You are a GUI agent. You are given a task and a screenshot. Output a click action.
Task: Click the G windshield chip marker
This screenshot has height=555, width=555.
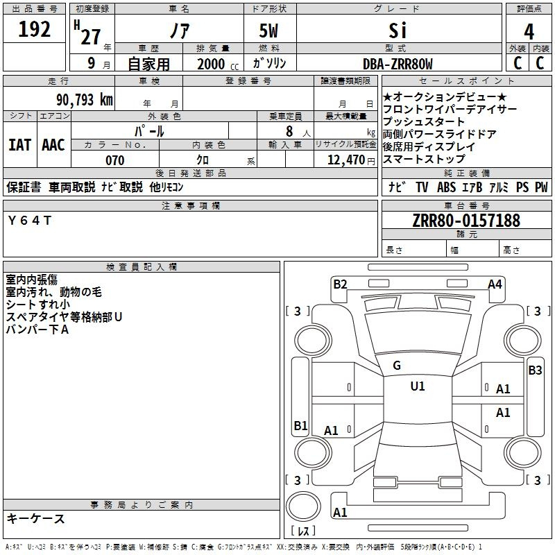[397, 366]
